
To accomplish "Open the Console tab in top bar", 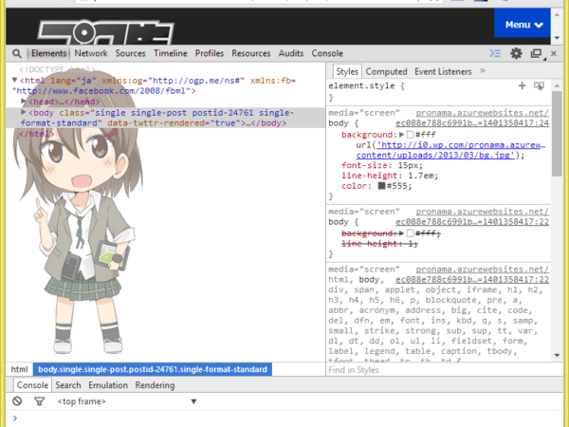I will (327, 53).
